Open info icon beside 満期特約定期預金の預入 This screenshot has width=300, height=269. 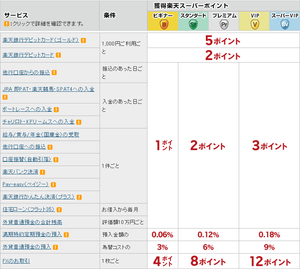[x=66, y=235]
